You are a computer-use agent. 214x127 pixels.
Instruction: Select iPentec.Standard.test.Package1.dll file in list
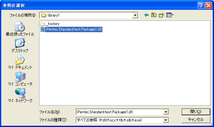click(71, 29)
